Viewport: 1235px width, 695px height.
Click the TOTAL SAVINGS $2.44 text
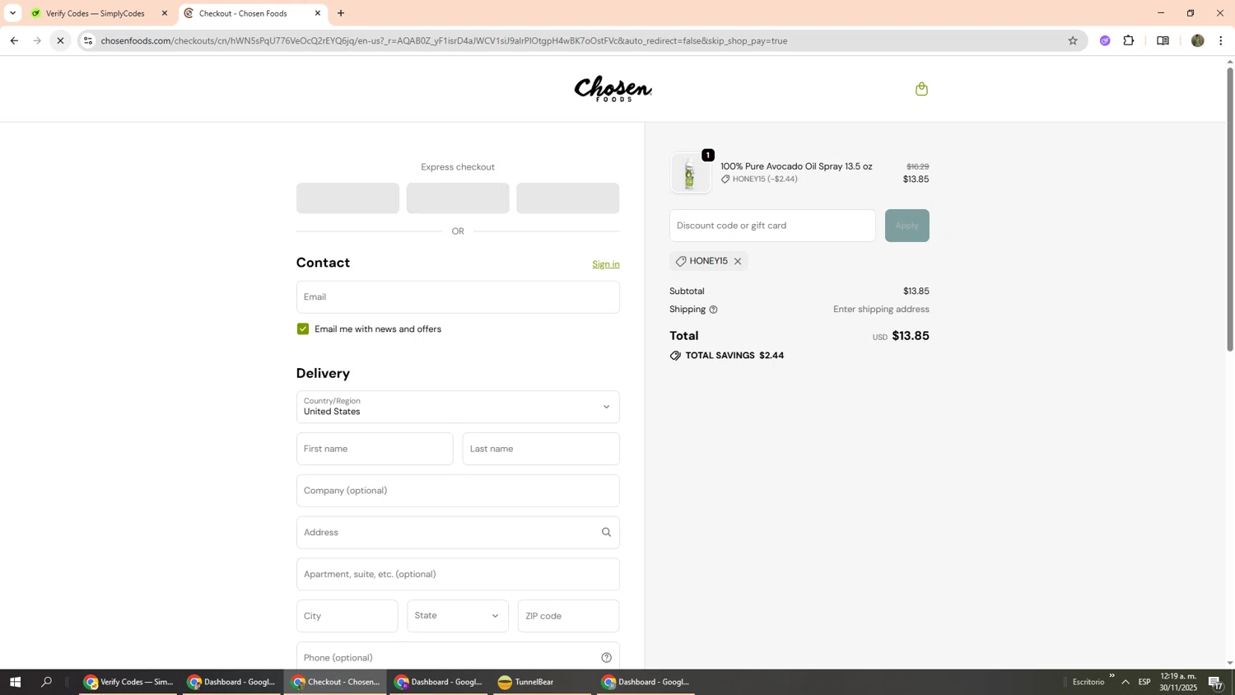734,356
